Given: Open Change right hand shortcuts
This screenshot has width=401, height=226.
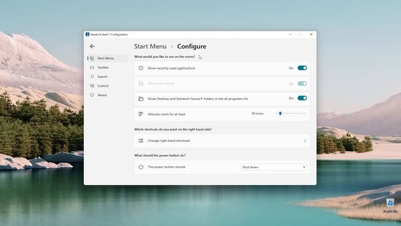Looking at the screenshot, I should click(x=222, y=141).
